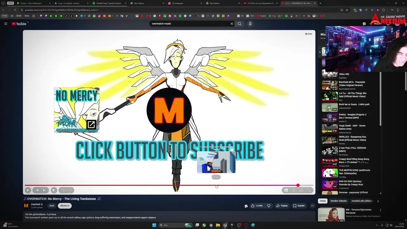The image size is (407, 229).
Task: Open Chrome from the taskbar
Action: click(225, 225)
